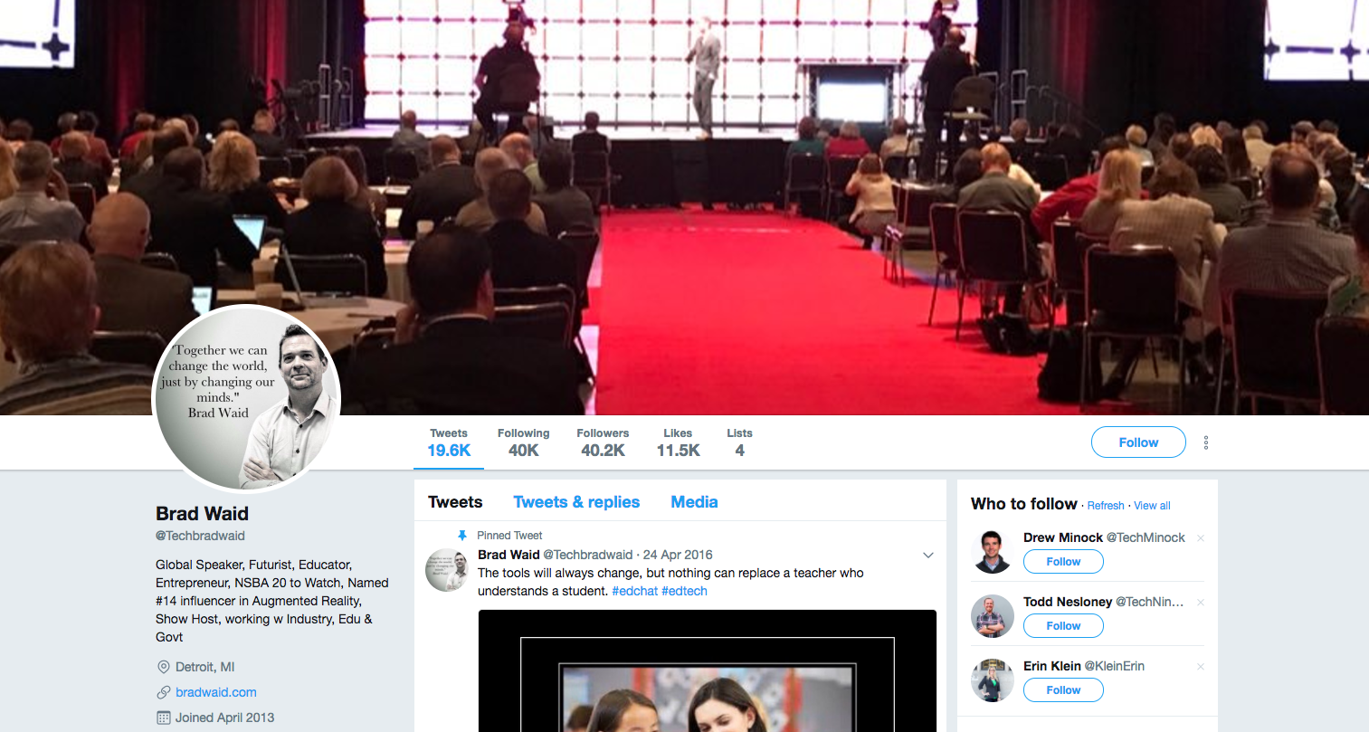Expand the pinned tweet's dropdown chevron

(x=927, y=556)
